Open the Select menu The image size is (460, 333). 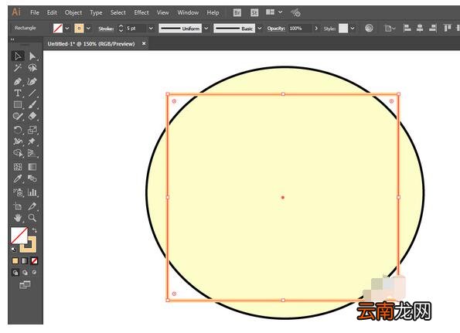(x=118, y=12)
